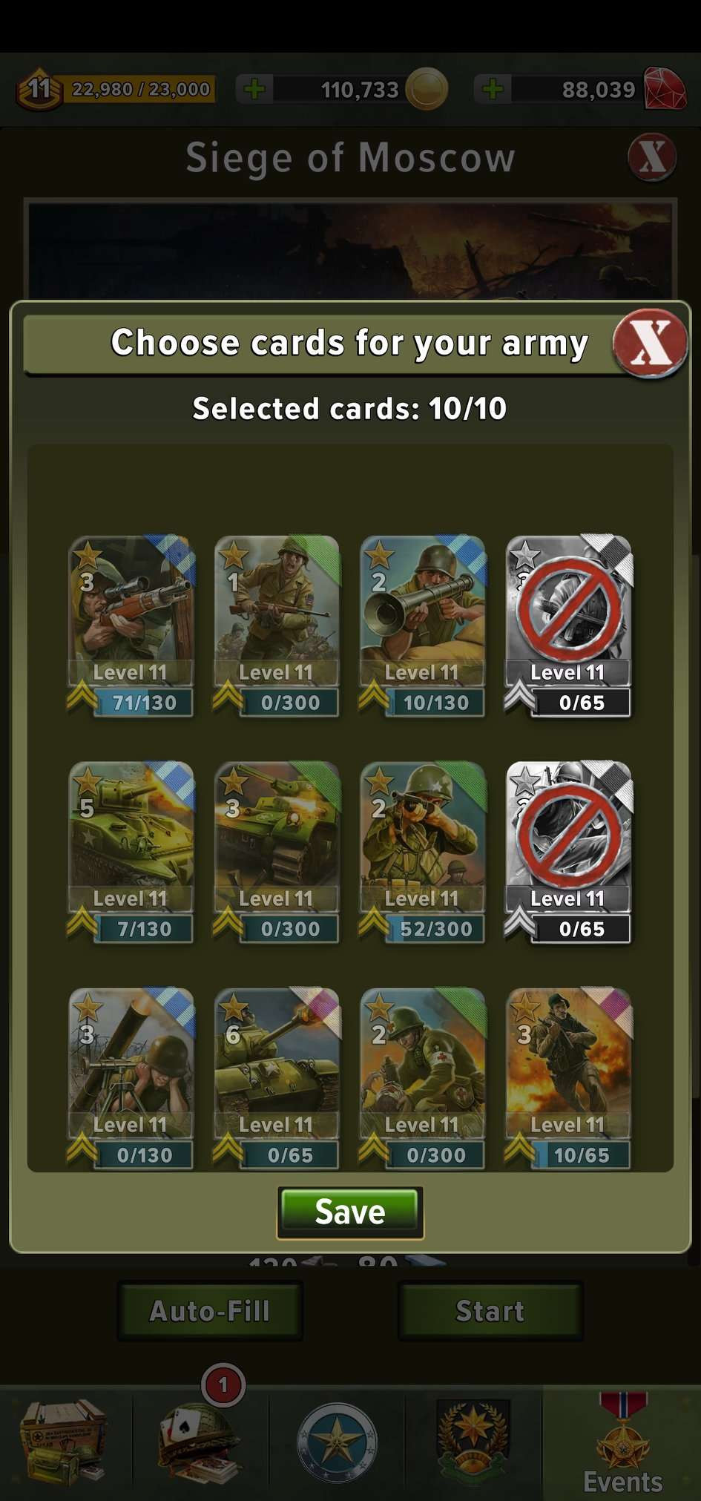This screenshot has height=1501, width=701.
Task: Pick the mortar soldier card
Action: pos(131,1078)
